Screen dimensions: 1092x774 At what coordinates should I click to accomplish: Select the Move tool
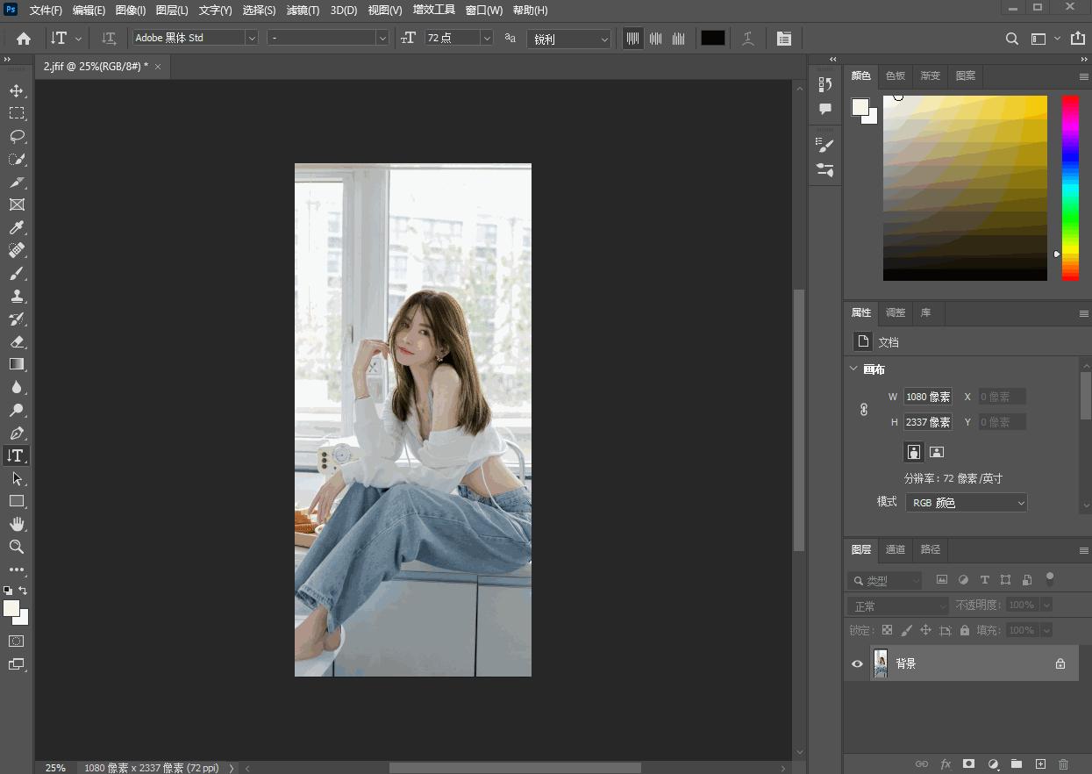17,90
